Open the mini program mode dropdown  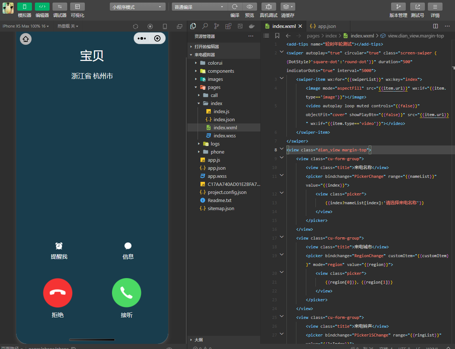[138, 7]
